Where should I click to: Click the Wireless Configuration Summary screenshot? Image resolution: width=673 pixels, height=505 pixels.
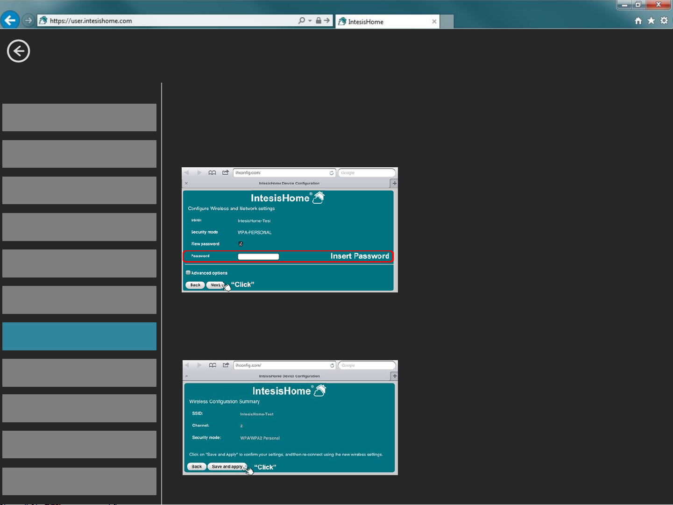pyautogui.click(x=290, y=418)
